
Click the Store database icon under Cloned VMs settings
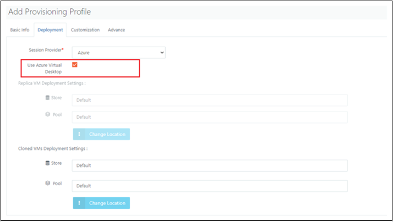click(48, 163)
